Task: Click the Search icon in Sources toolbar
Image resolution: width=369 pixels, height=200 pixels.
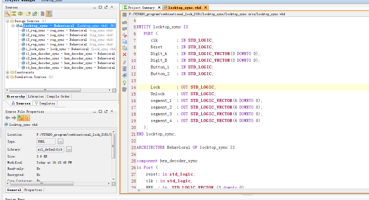Action: (x=8, y=13)
